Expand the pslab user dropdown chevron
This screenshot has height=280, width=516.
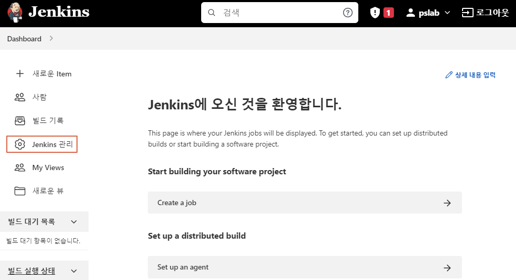[x=447, y=13]
